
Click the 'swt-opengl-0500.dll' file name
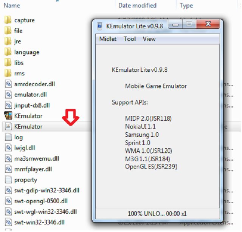[41, 201]
